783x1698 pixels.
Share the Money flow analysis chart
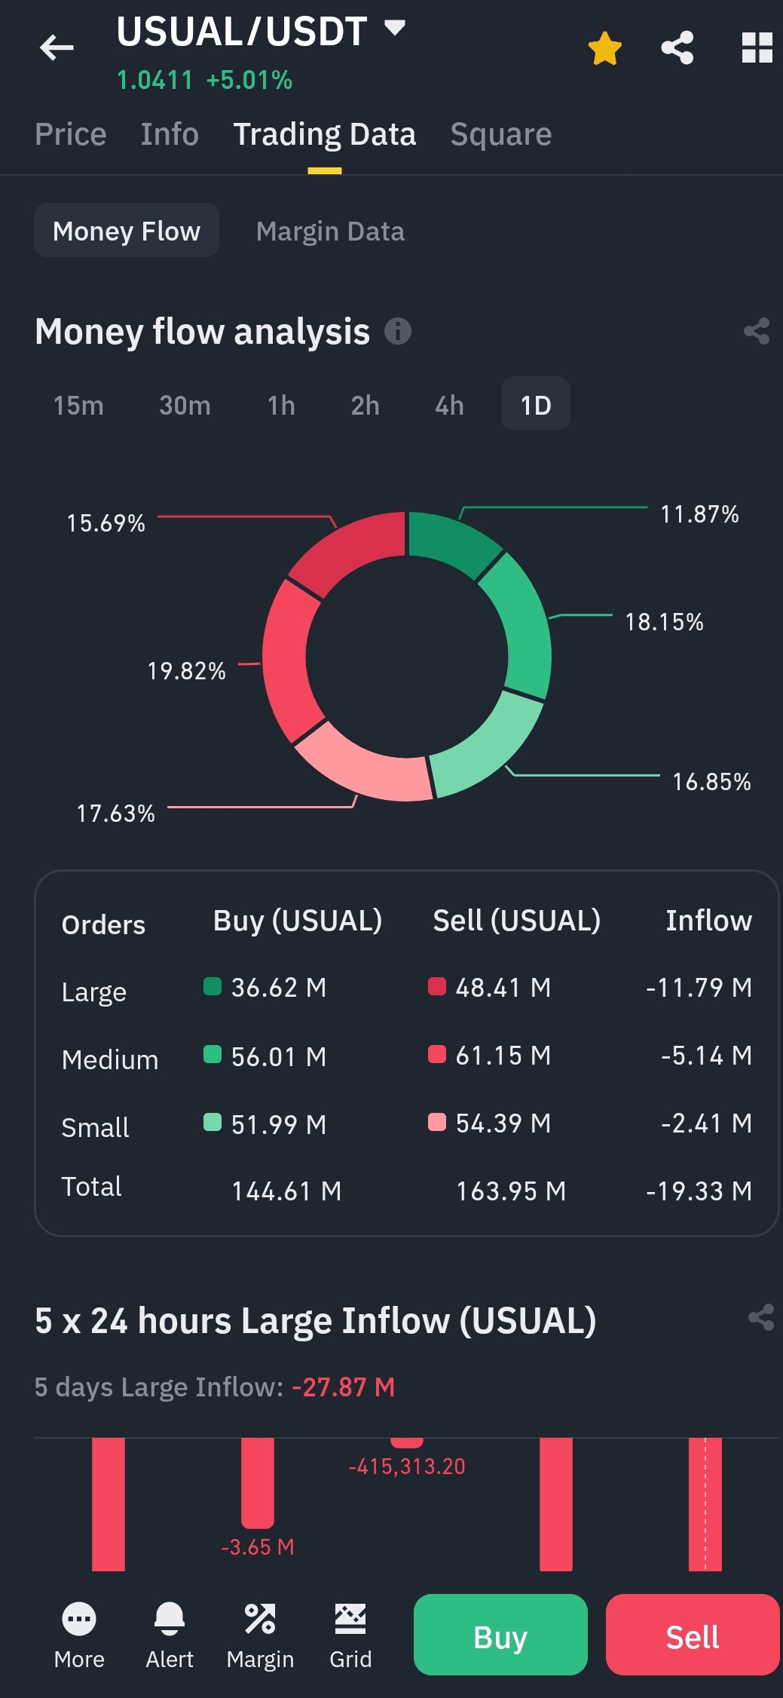[x=757, y=331]
